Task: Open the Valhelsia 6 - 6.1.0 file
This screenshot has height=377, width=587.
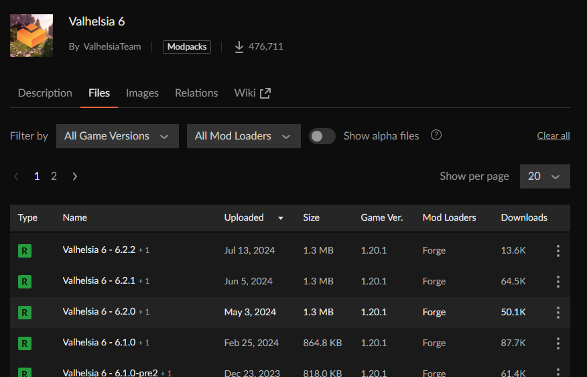Action: (99, 343)
